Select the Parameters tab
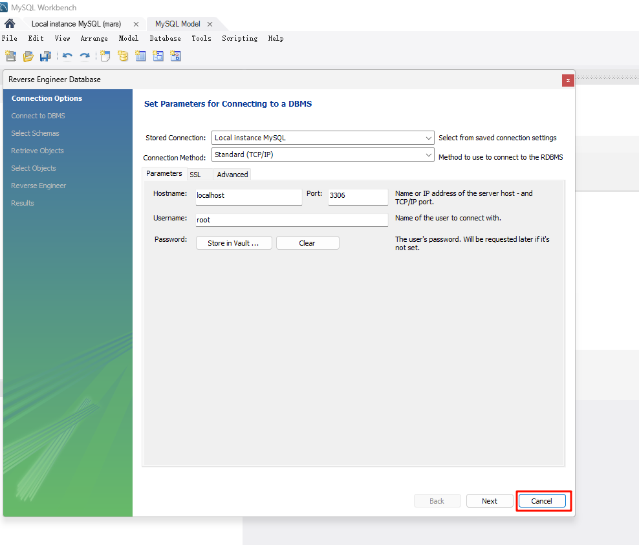The width and height of the screenshot is (639, 545). [164, 173]
